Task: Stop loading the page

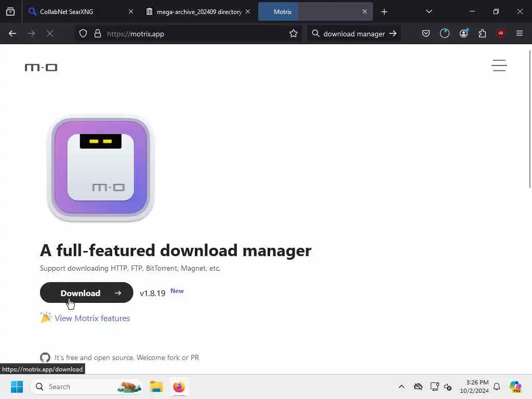Action: point(49,33)
